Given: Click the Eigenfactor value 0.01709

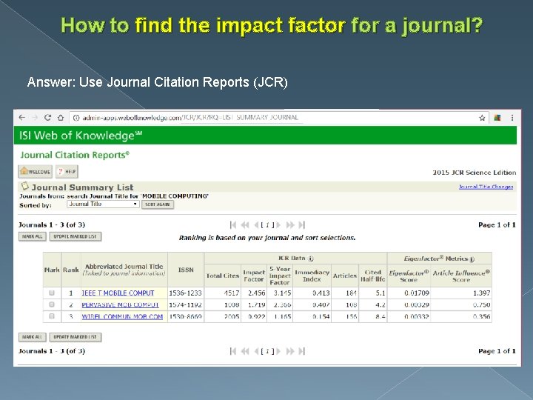Looking at the screenshot, I should coord(417,293).
